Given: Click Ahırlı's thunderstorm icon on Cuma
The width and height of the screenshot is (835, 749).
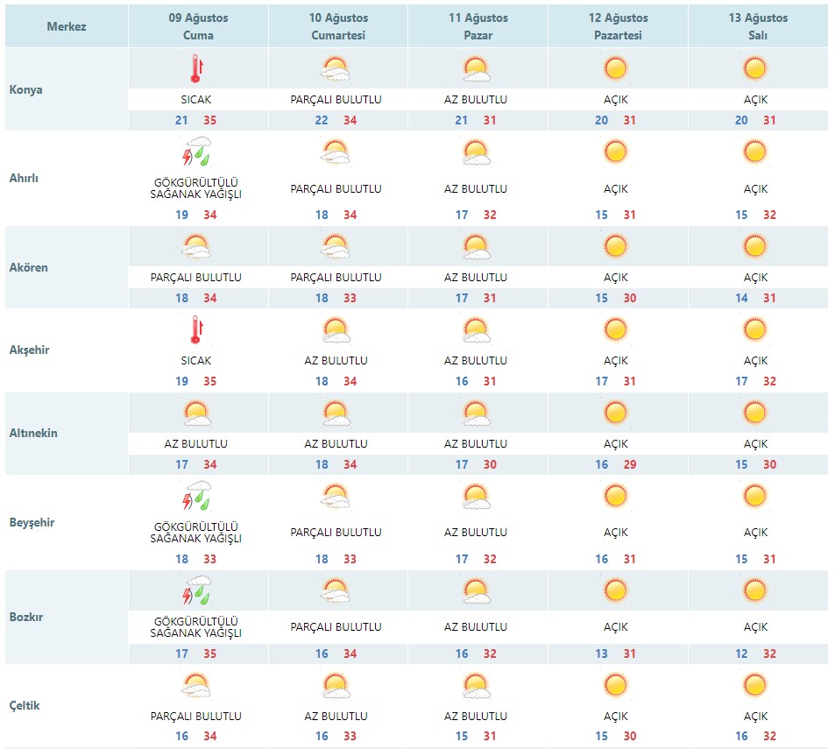Looking at the screenshot, I should [196, 152].
